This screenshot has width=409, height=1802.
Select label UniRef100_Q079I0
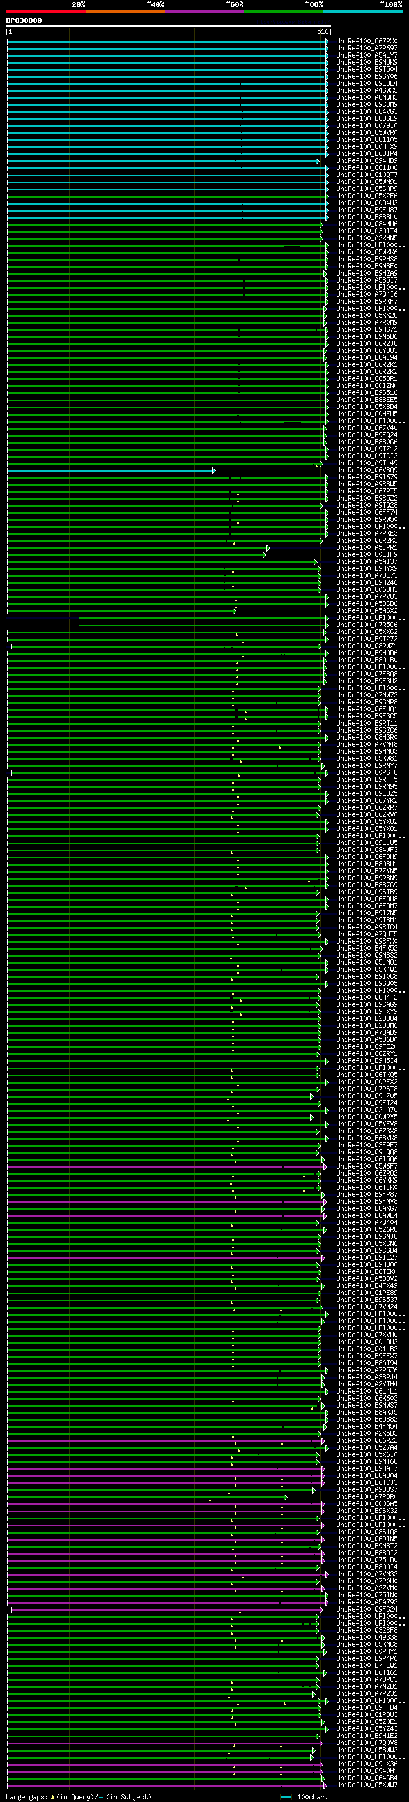[x=367, y=125]
